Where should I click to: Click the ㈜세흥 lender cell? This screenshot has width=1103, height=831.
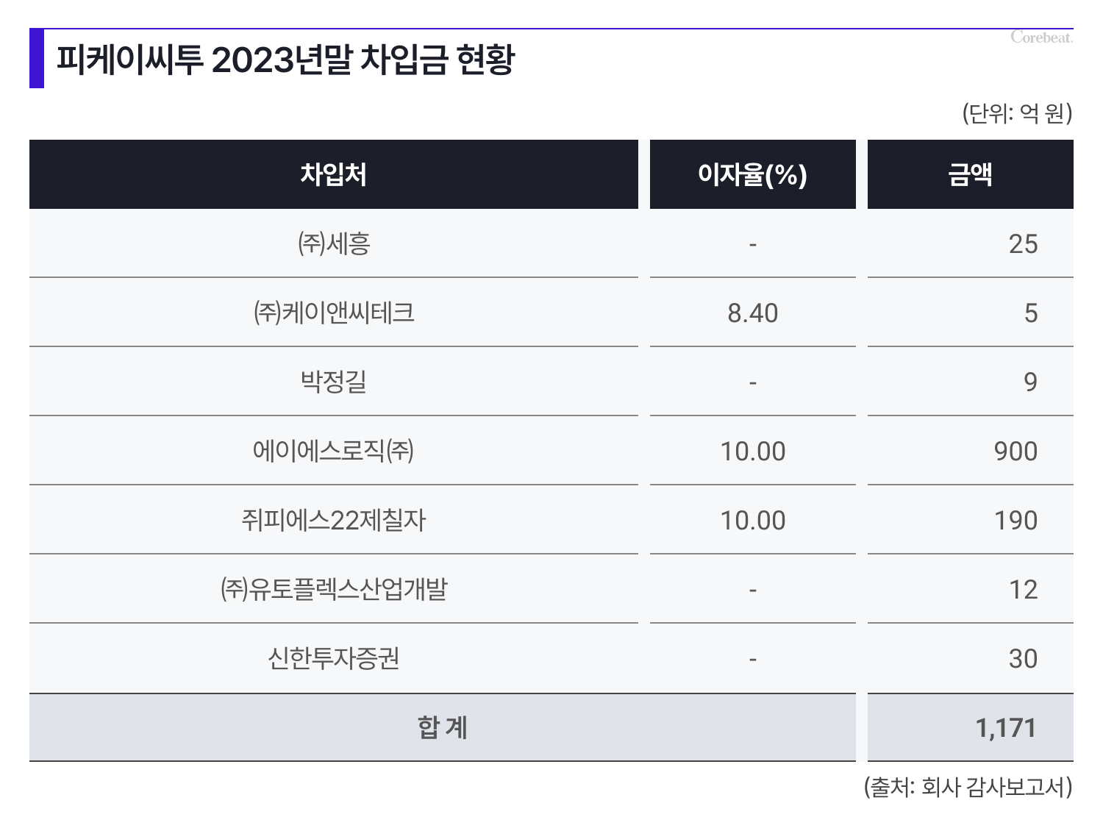(334, 243)
